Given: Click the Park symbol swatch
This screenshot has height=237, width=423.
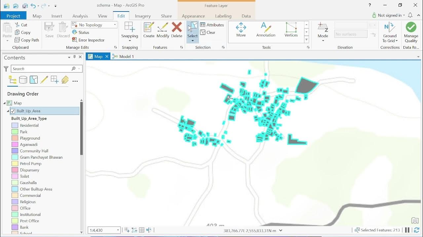Looking at the screenshot, I should pyautogui.click(x=15, y=132).
